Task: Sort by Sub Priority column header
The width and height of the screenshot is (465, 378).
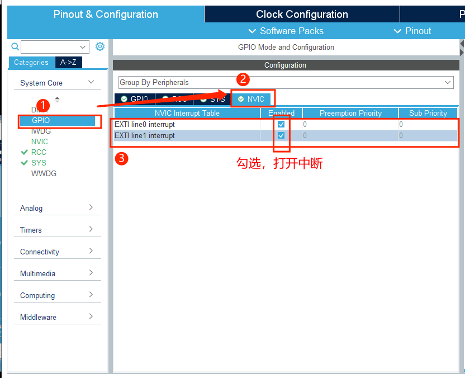Action: 428,114
